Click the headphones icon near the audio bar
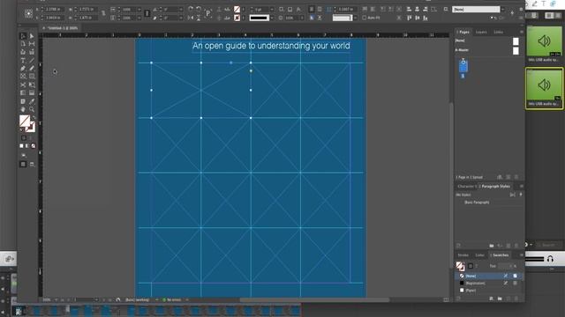Viewport: 565px width, 317px height. 550,258
